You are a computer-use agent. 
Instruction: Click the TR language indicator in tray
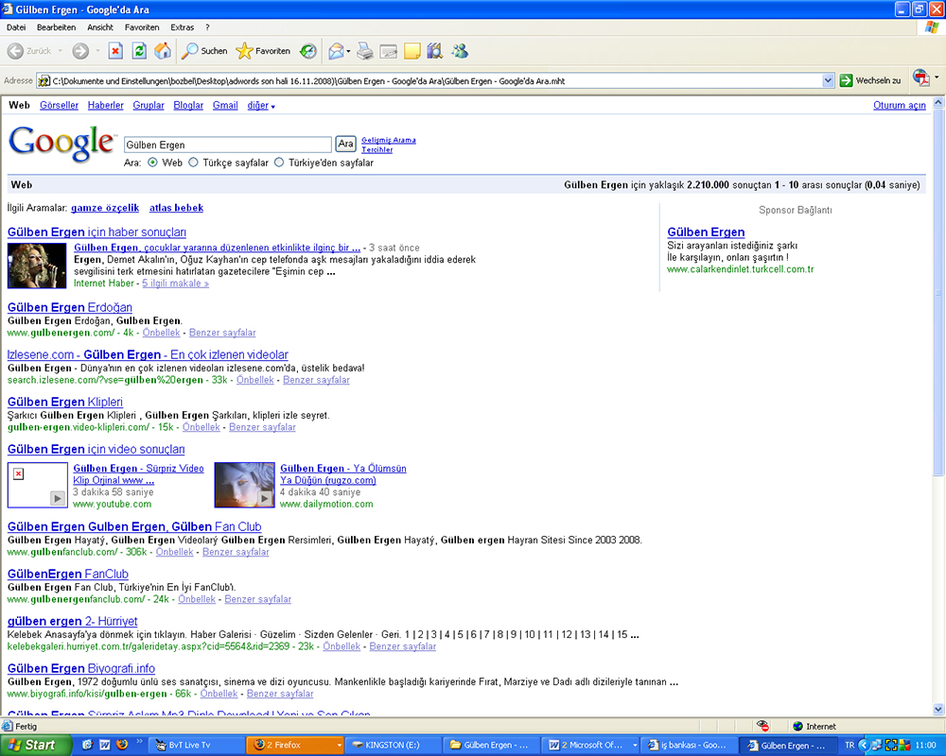[850, 746]
